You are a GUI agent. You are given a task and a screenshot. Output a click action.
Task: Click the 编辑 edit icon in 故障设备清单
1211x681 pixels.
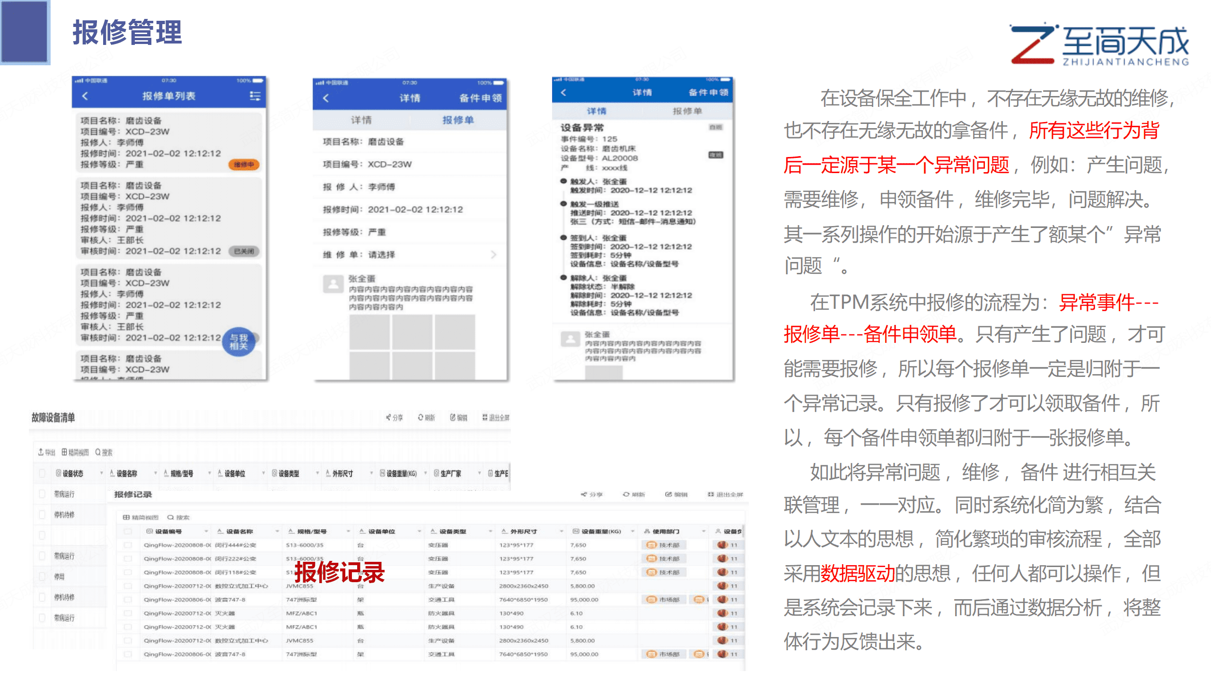click(x=453, y=417)
